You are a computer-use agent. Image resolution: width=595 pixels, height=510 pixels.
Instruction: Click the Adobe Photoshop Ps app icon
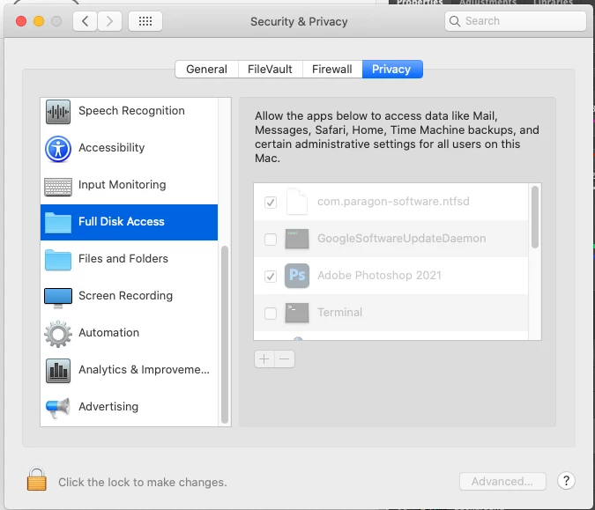297,276
